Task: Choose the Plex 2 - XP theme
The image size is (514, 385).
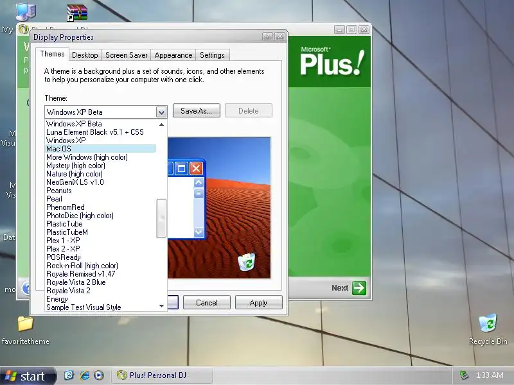Action: point(100,249)
